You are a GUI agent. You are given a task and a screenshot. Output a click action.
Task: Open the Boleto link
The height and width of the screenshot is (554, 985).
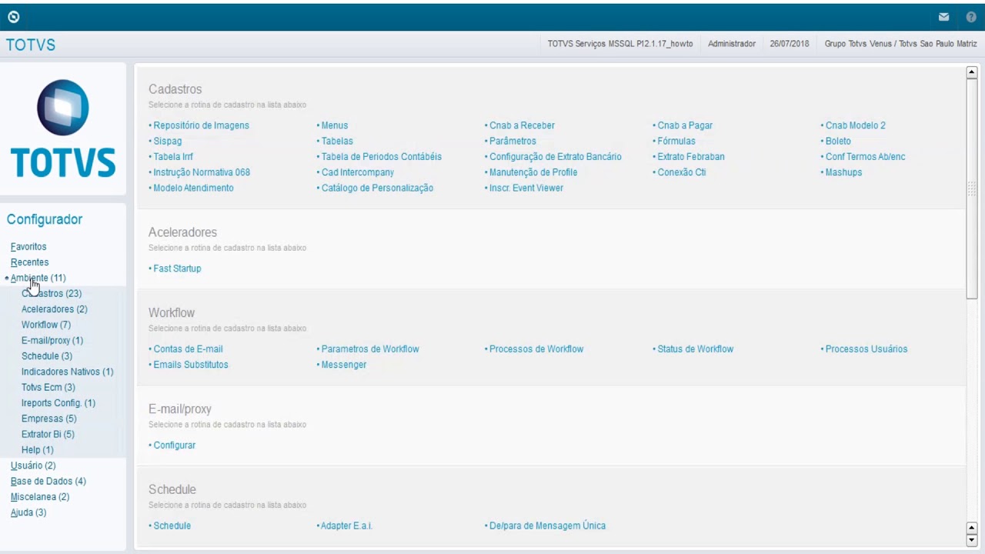pyautogui.click(x=838, y=141)
